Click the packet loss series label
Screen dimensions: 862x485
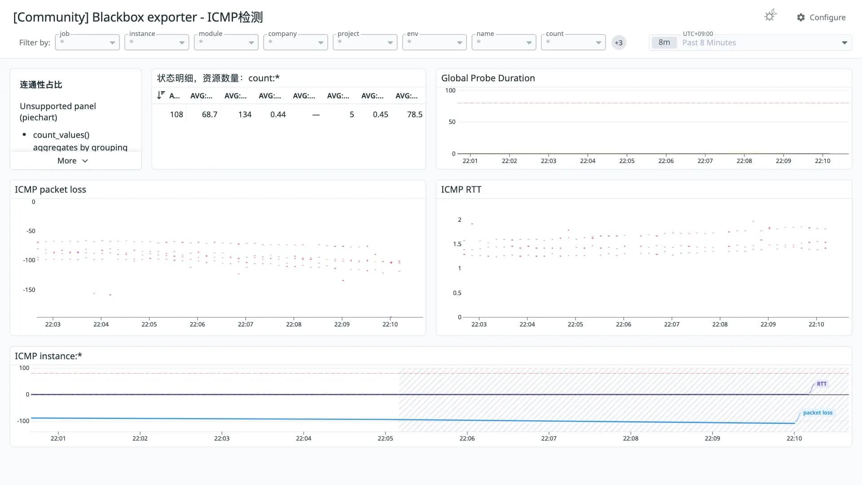[x=818, y=413]
